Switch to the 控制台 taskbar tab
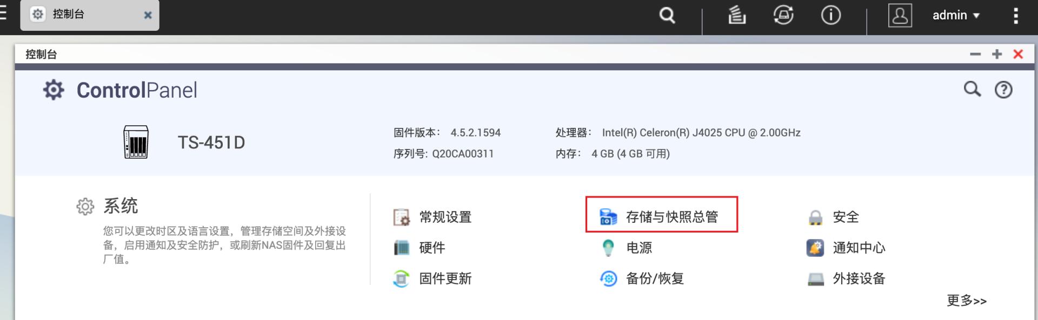 90,15
